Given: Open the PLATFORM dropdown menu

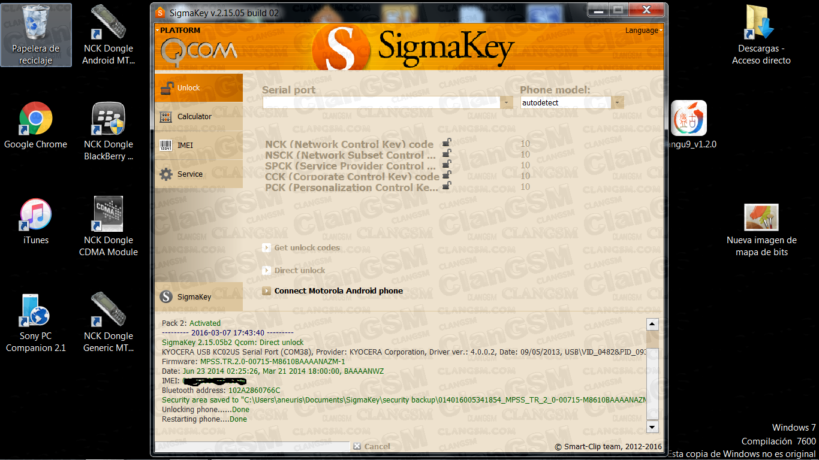Looking at the screenshot, I should (177, 30).
